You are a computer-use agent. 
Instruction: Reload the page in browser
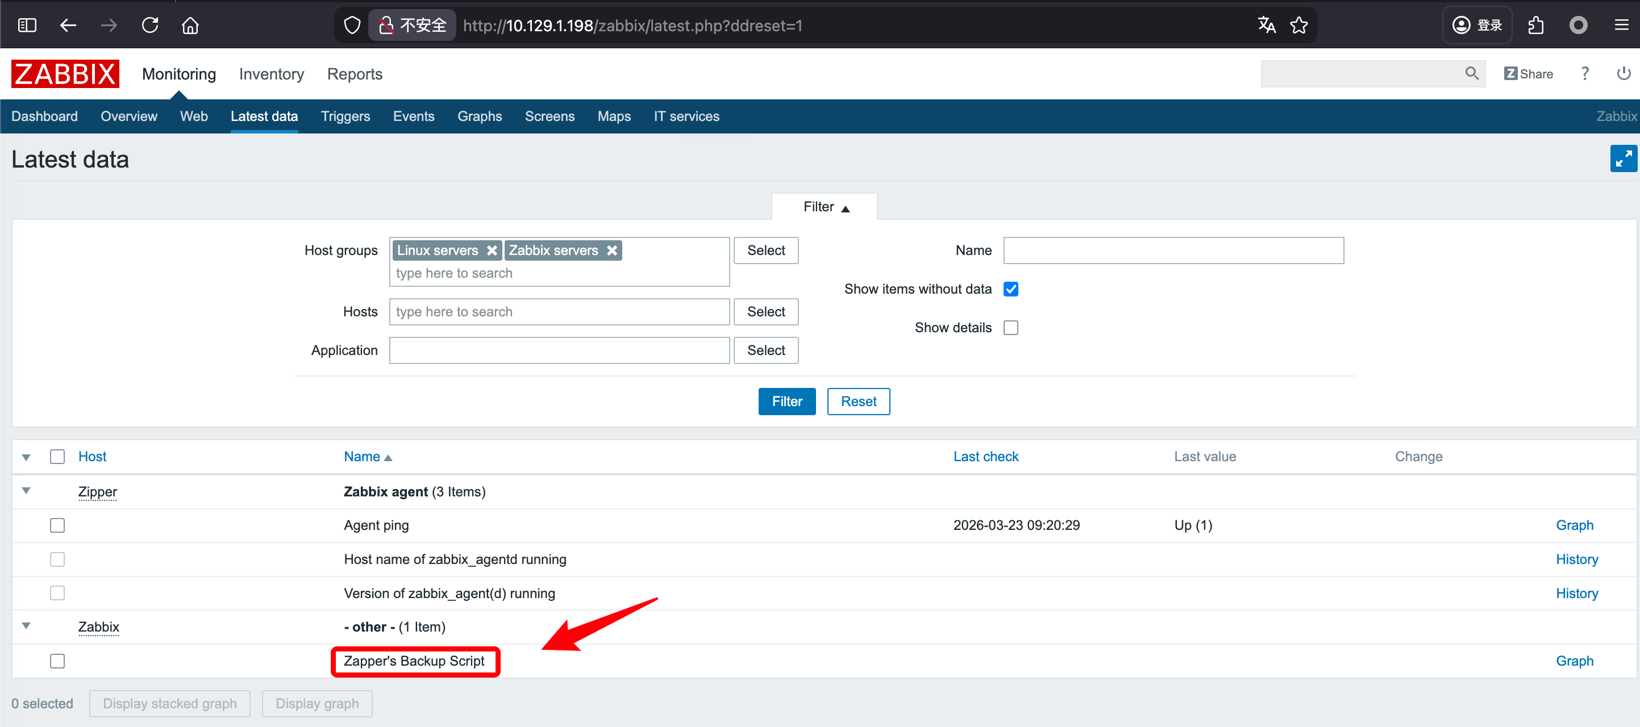[149, 26]
